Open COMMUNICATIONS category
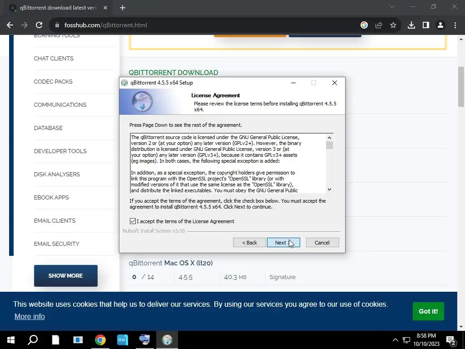This screenshot has width=465, height=349. click(60, 105)
